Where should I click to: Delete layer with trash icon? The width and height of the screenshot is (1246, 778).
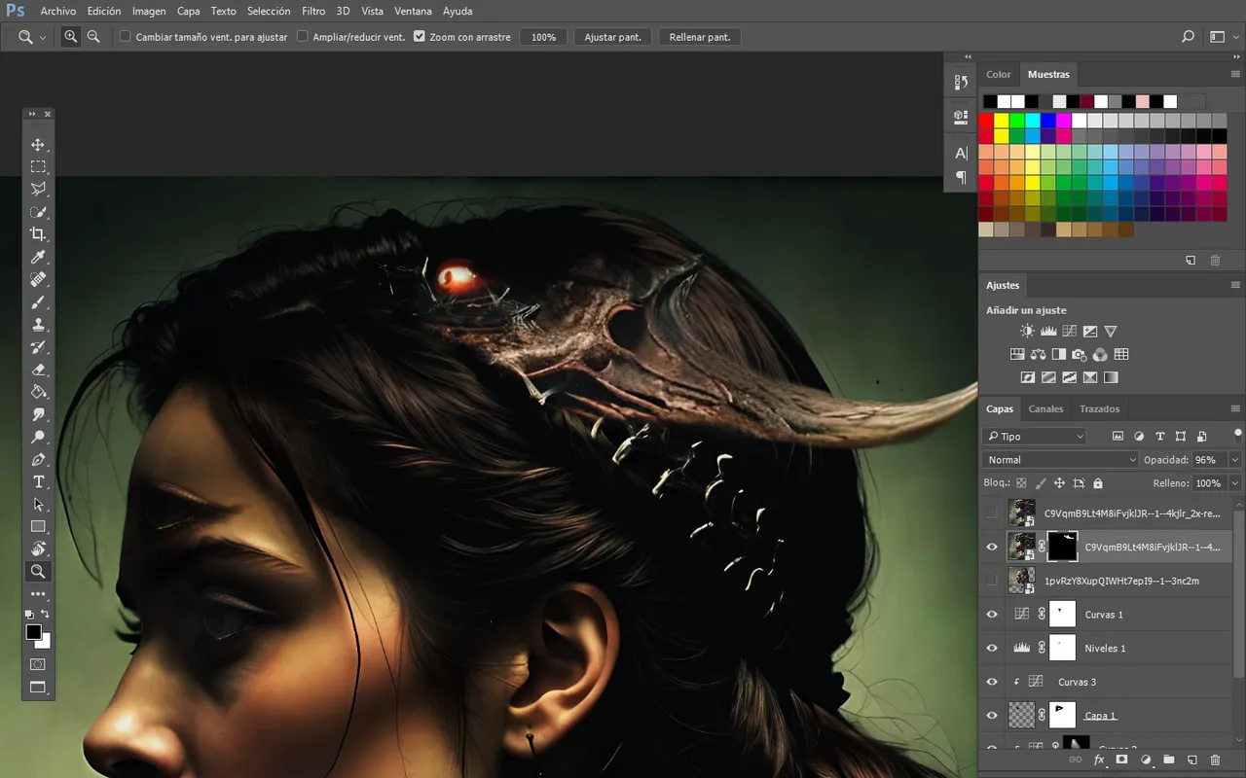tap(1215, 759)
